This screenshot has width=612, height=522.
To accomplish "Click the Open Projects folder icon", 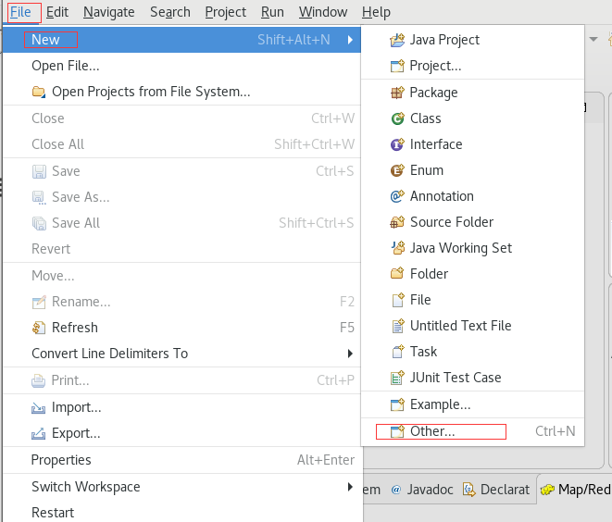I will click(x=38, y=92).
